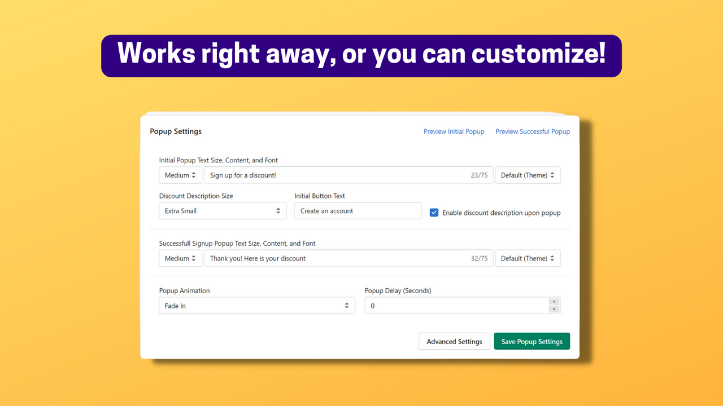Click the 'Popup Delay (Seconds)' label
Image resolution: width=723 pixels, height=406 pixels.
coord(398,291)
